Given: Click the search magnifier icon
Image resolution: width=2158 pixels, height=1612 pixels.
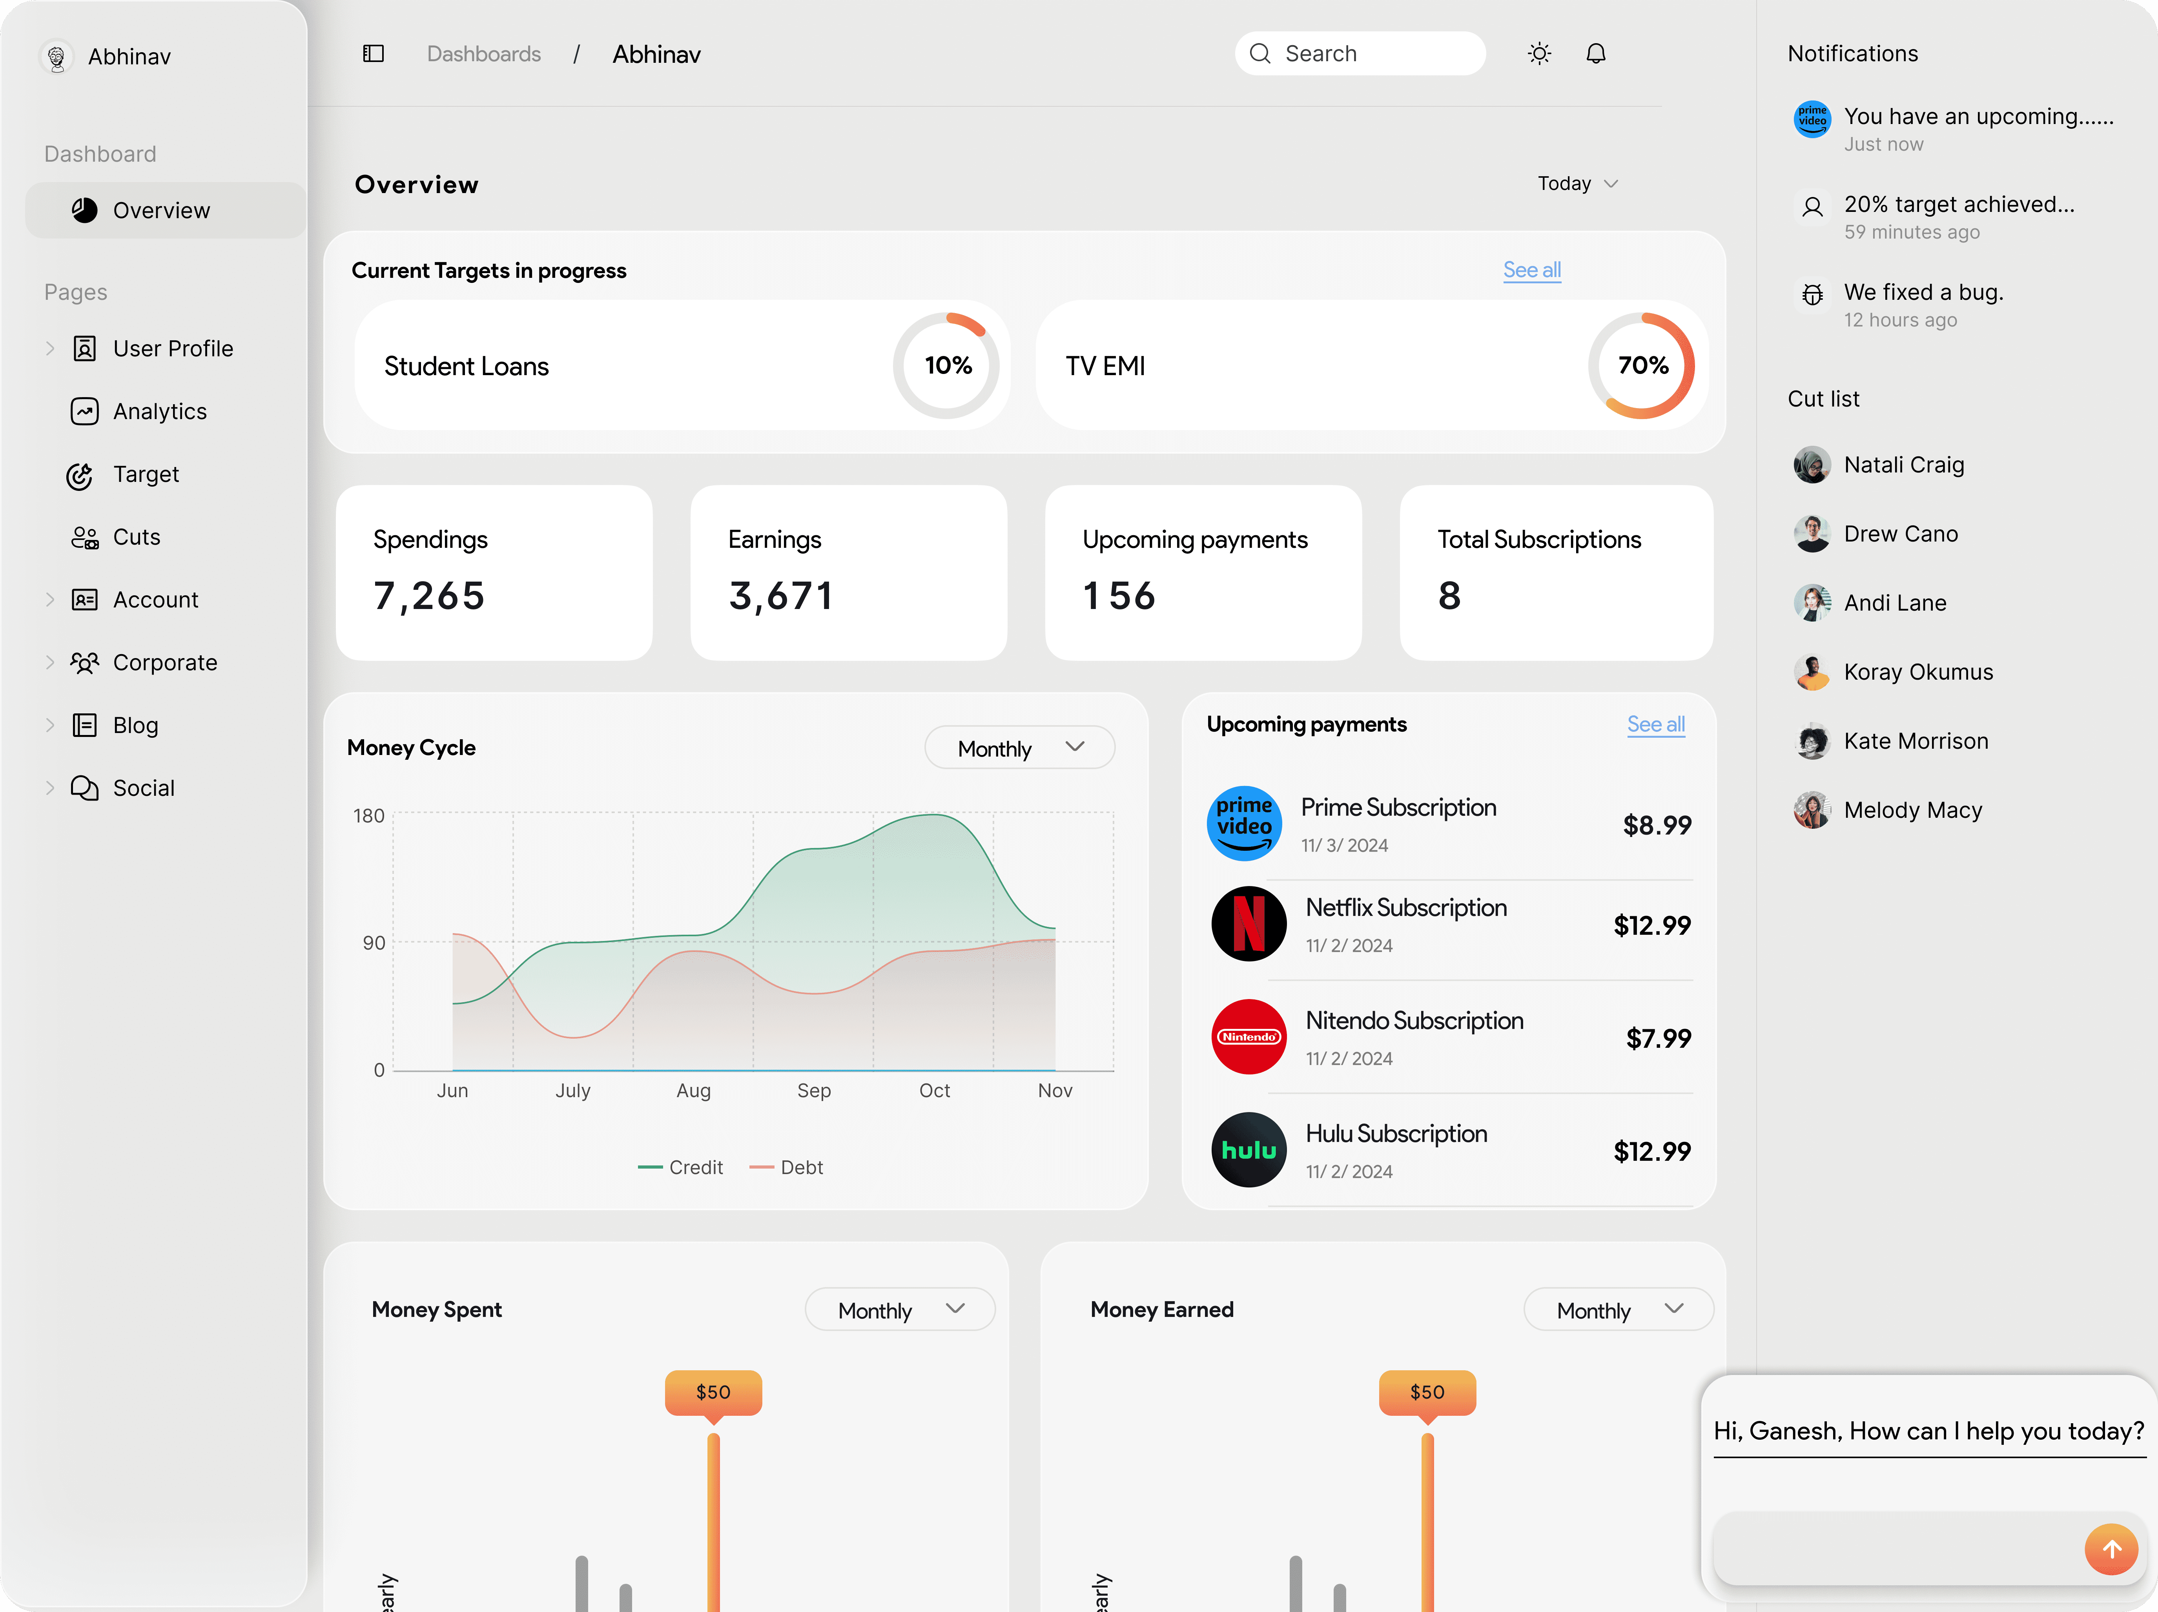Looking at the screenshot, I should [1259, 54].
